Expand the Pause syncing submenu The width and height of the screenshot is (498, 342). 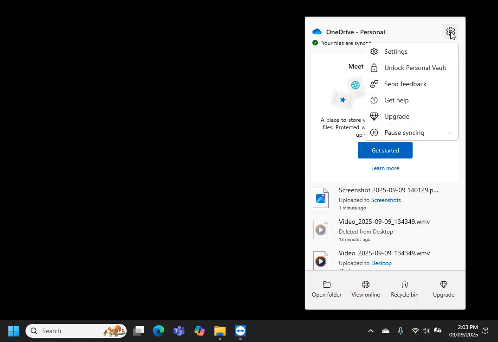pos(412,133)
